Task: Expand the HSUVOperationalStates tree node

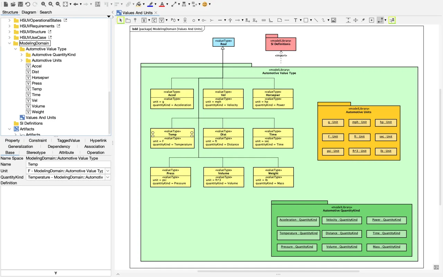Action: click(x=10, y=20)
